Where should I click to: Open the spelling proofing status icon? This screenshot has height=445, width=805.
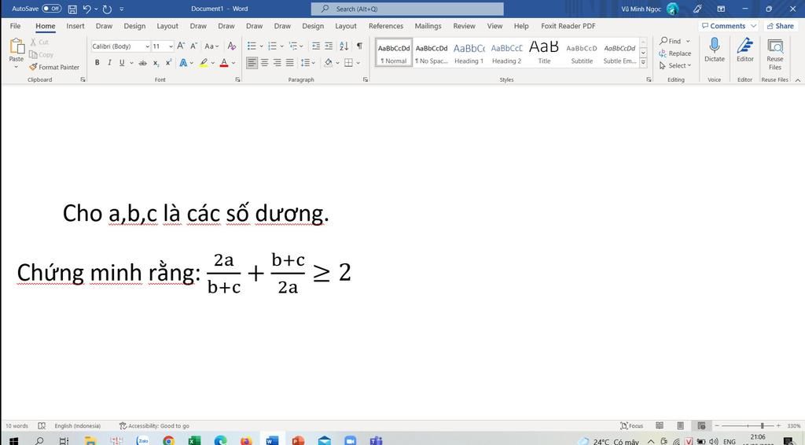(x=42, y=425)
